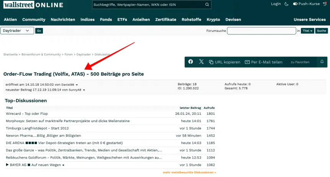Expand the Daniel98 user dropdown
The width and height of the screenshot is (330, 177).
tap(77, 85)
